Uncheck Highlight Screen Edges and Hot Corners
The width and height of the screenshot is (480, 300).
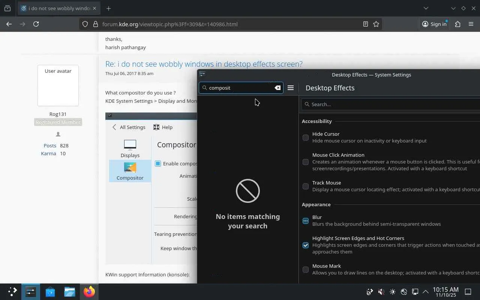(306, 245)
